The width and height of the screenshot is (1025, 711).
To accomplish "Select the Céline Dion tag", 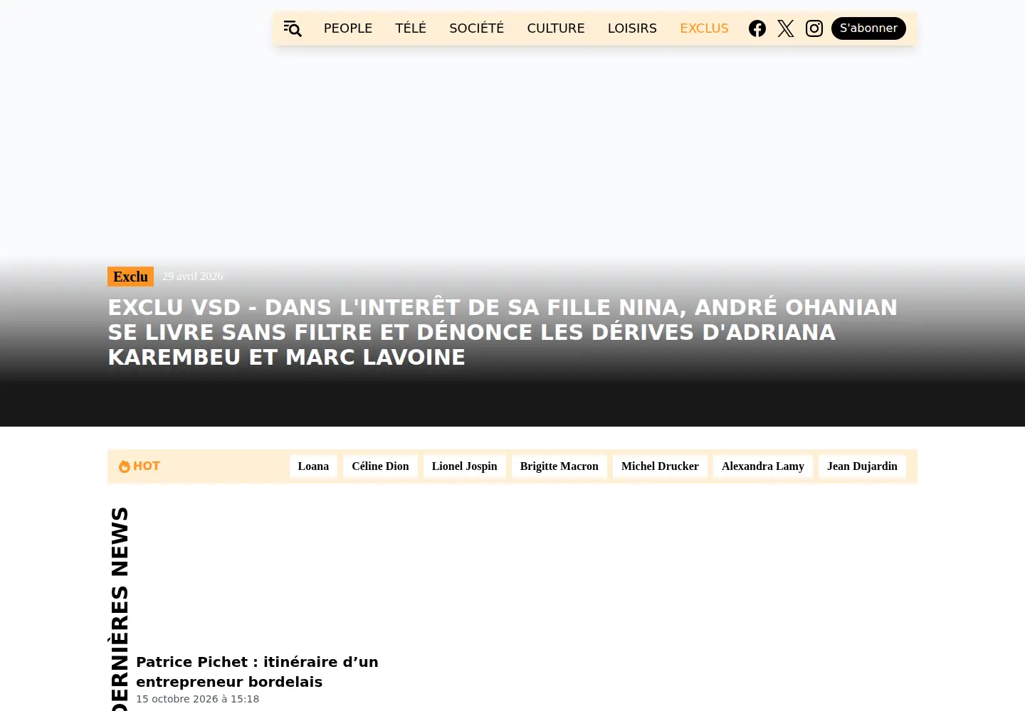I will pos(380,466).
